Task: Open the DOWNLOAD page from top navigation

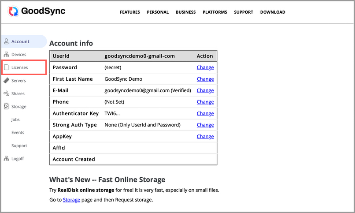Action: tap(273, 12)
